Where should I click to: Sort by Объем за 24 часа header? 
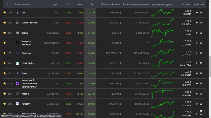click(x=110, y=4)
